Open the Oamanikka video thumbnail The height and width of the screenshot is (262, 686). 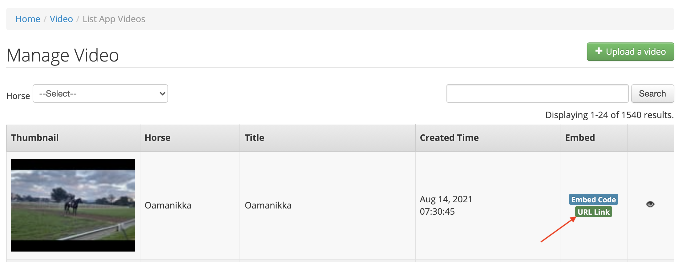click(x=73, y=205)
